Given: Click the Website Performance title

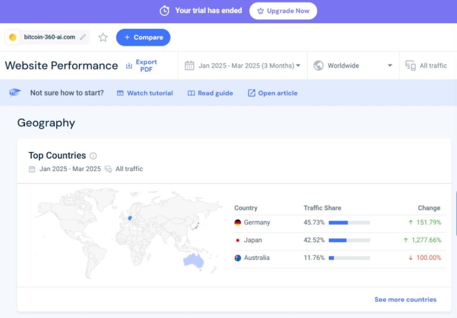Looking at the screenshot, I should (x=62, y=66).
